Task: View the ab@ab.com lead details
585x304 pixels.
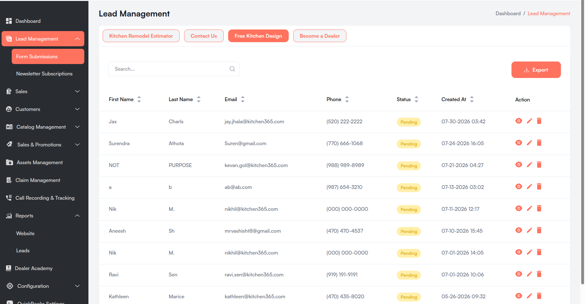Action: click(519, 186)
